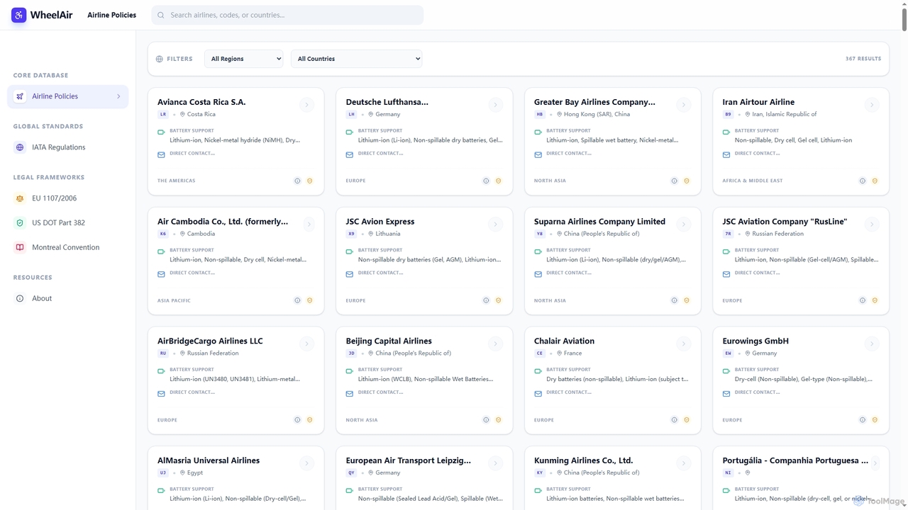Click battery icon on Avianca Costa Rica card
Screen dimensions: 908x510
tap(161, 132)
